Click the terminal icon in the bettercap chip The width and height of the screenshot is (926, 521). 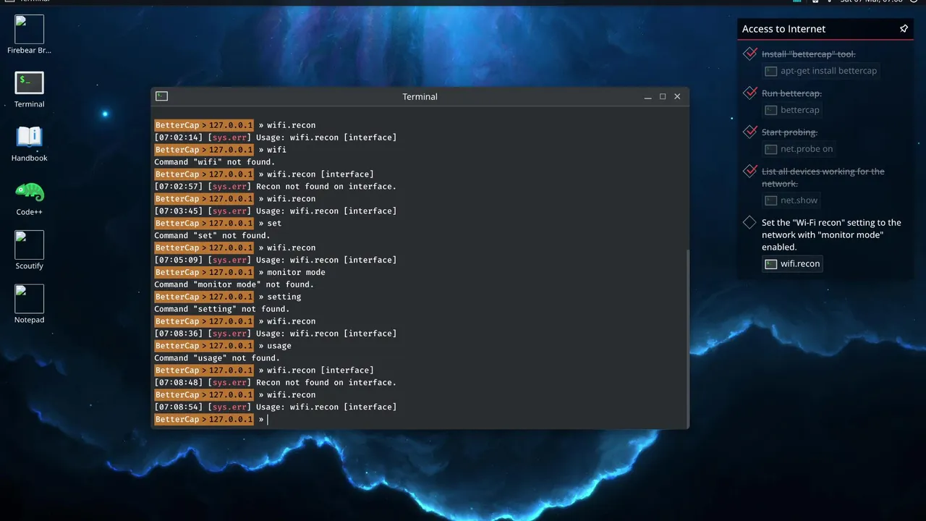coord(771,110)
